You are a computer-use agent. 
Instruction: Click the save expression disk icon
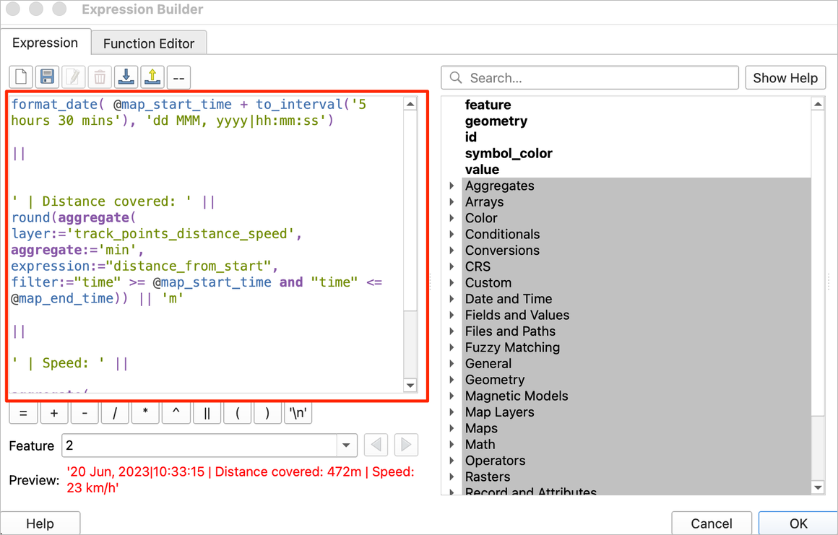(48, 77)
